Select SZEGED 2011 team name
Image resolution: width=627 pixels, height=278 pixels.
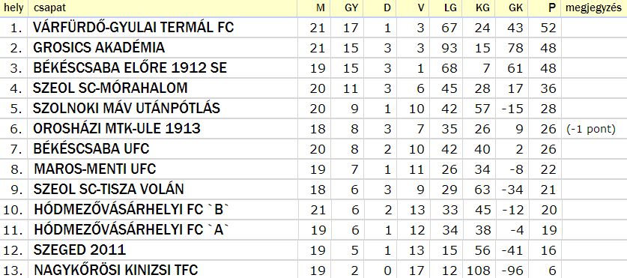(79, 250)
